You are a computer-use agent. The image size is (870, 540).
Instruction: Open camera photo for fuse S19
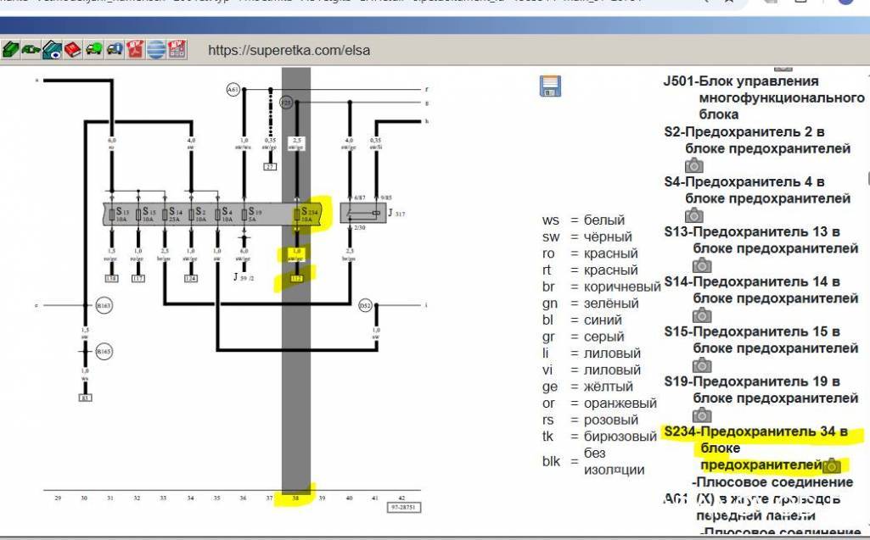[702, 415]
